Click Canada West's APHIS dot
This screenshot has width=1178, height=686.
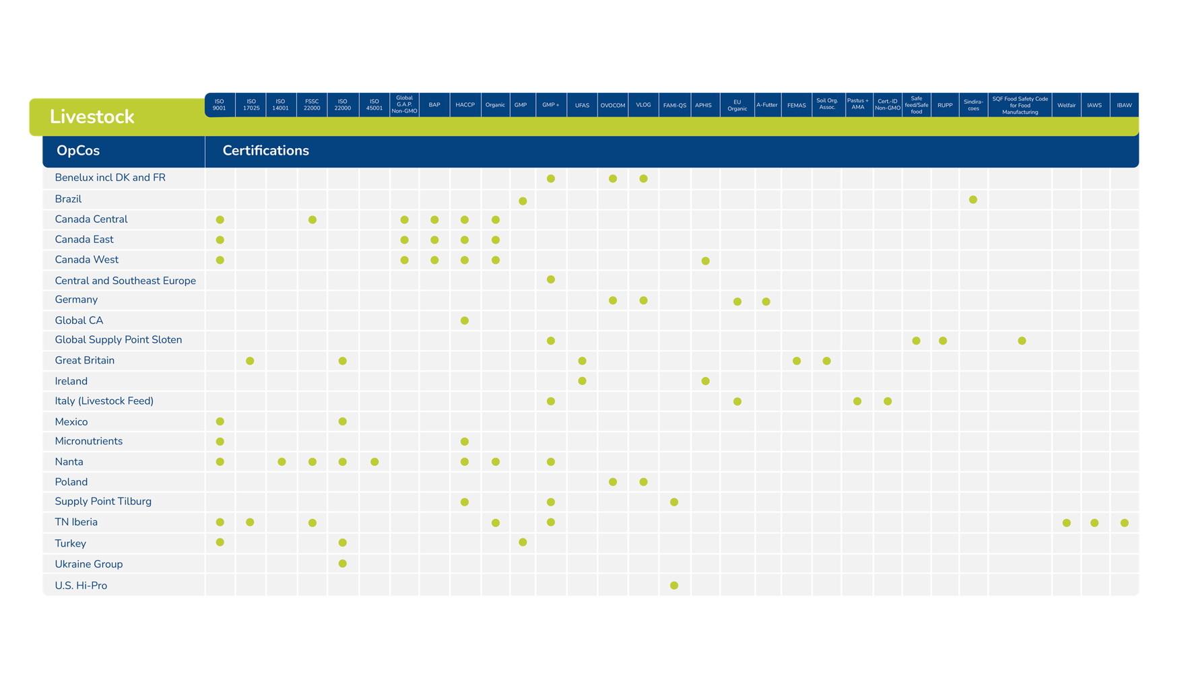[705, 261]
